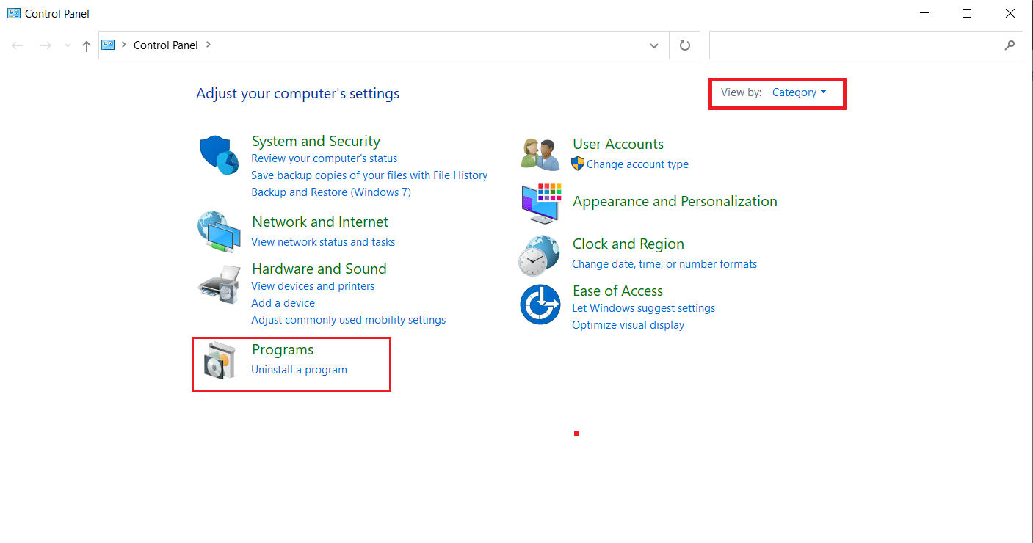Click the 'Adjust your computer's settings' heading
The width and height of the screenshot is (1033, 543).
click(298, 94)
